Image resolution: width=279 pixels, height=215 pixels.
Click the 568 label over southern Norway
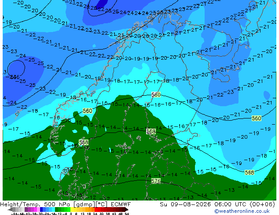pyautogui.click(x=84, y=142)
